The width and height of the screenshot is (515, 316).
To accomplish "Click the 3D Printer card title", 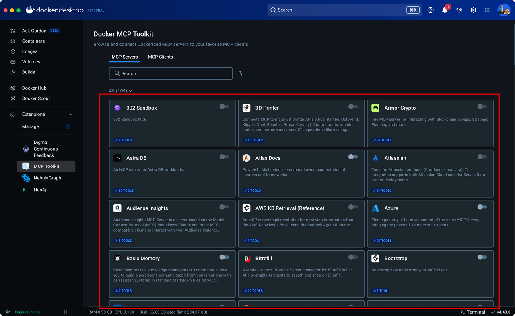I will pyautogui.click(x=267, y=108).
